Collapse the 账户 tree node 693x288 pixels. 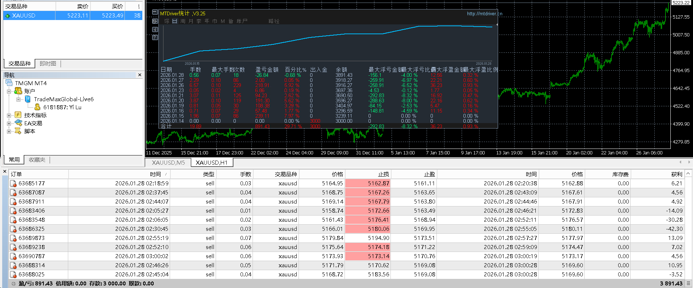tap(9, 91)
